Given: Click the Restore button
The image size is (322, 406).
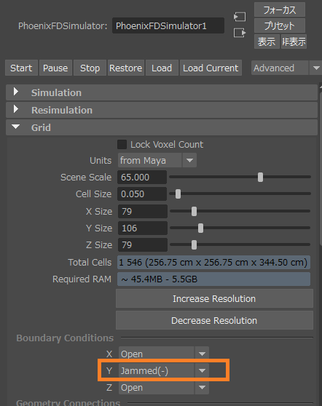Looking at the screenshot, I should point(126,68).
